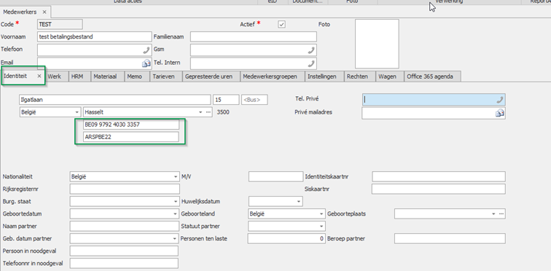Open the Statuut partner dropdown
The width and height of the screenshot is (551, 271).
321,227
